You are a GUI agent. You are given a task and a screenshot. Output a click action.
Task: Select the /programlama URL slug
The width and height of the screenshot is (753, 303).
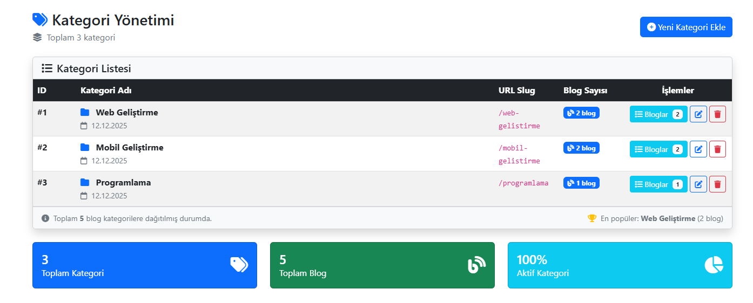523,183
